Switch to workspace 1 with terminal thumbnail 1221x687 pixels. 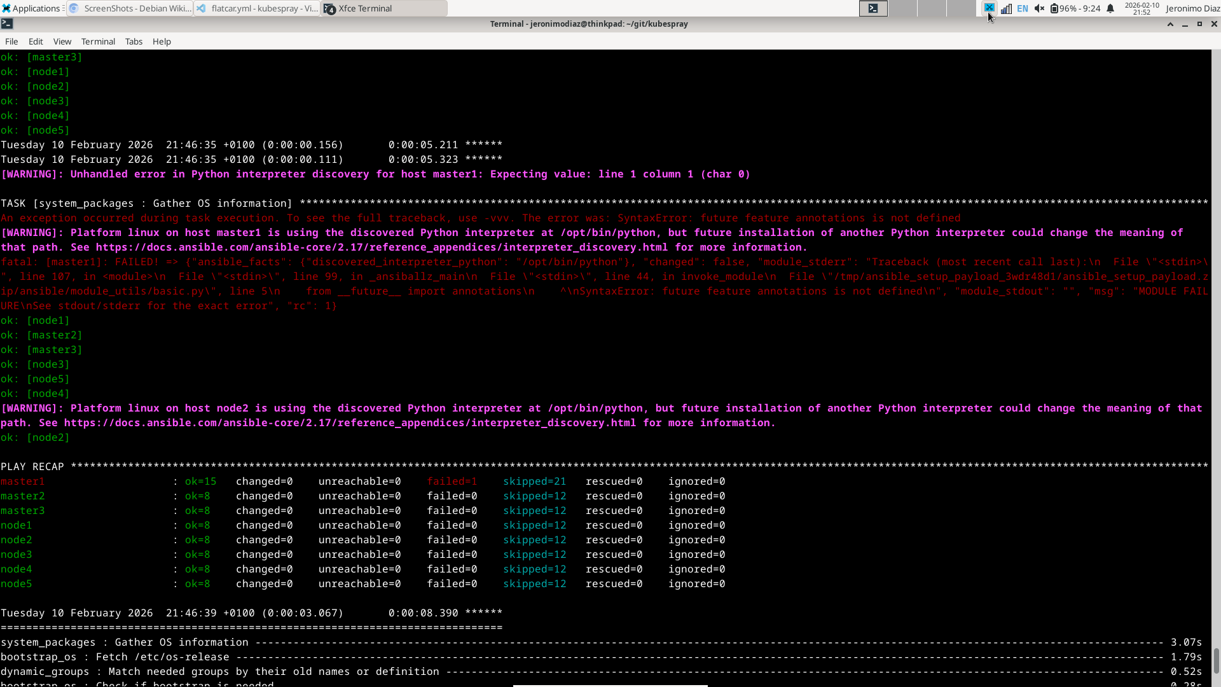tap(873, 8)
